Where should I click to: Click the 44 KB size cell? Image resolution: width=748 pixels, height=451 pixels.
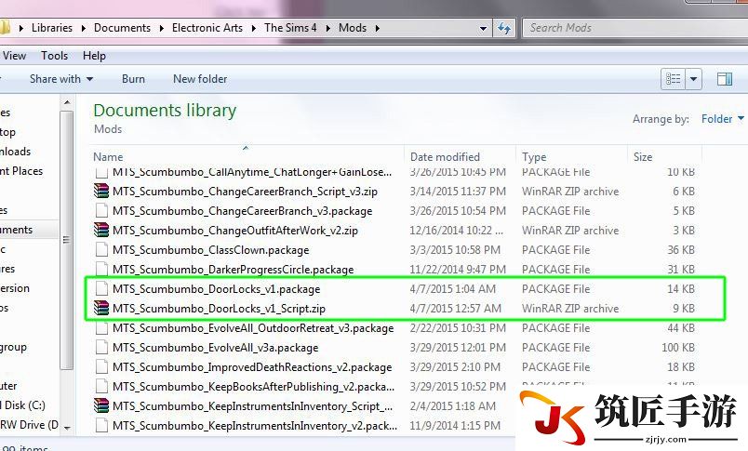click(x=681, y=328)
